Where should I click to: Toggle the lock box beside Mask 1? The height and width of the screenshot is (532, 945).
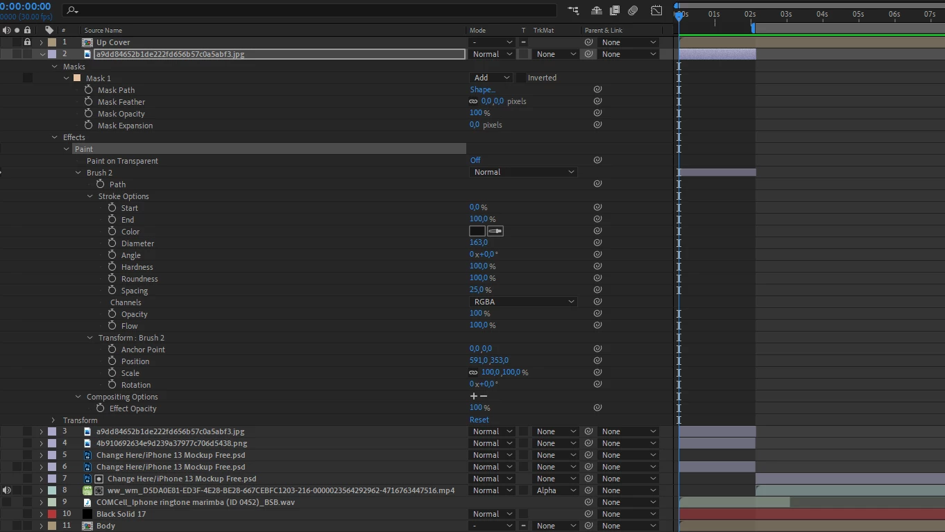point(27,78)
